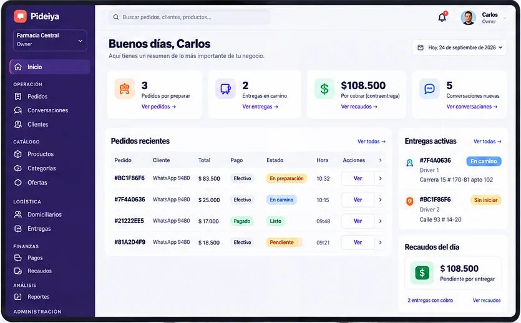
Task: Click the search field Buscar pedidos, clientes, productos
Action: point(189,17)
